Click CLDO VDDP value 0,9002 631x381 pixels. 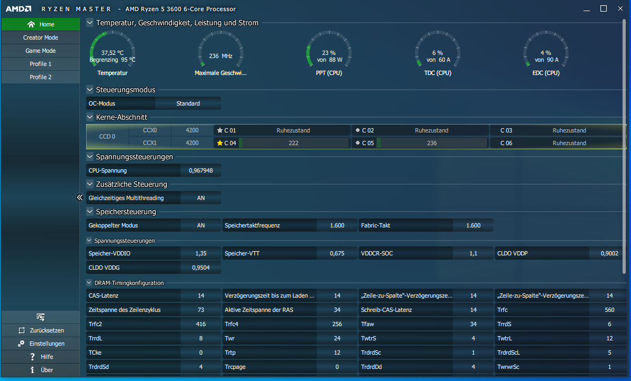pyautogui.click(x=609, y=253)
